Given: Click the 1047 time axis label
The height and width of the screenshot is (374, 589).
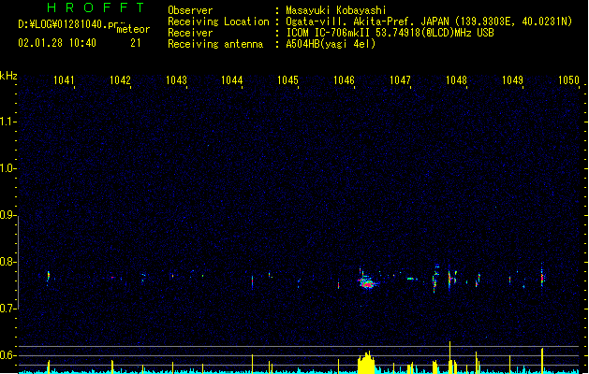Looking at the screenshot, I should (400, 80).
